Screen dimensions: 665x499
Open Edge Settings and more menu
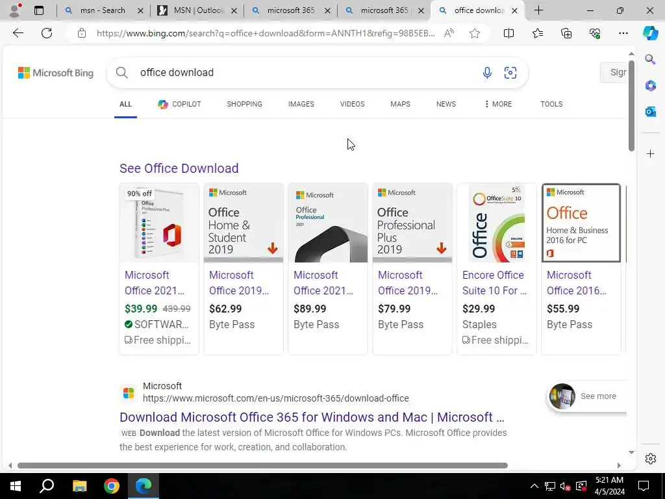click(x=623, y=33)
